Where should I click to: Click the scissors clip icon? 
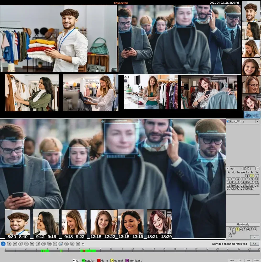(x=72, y=244)
